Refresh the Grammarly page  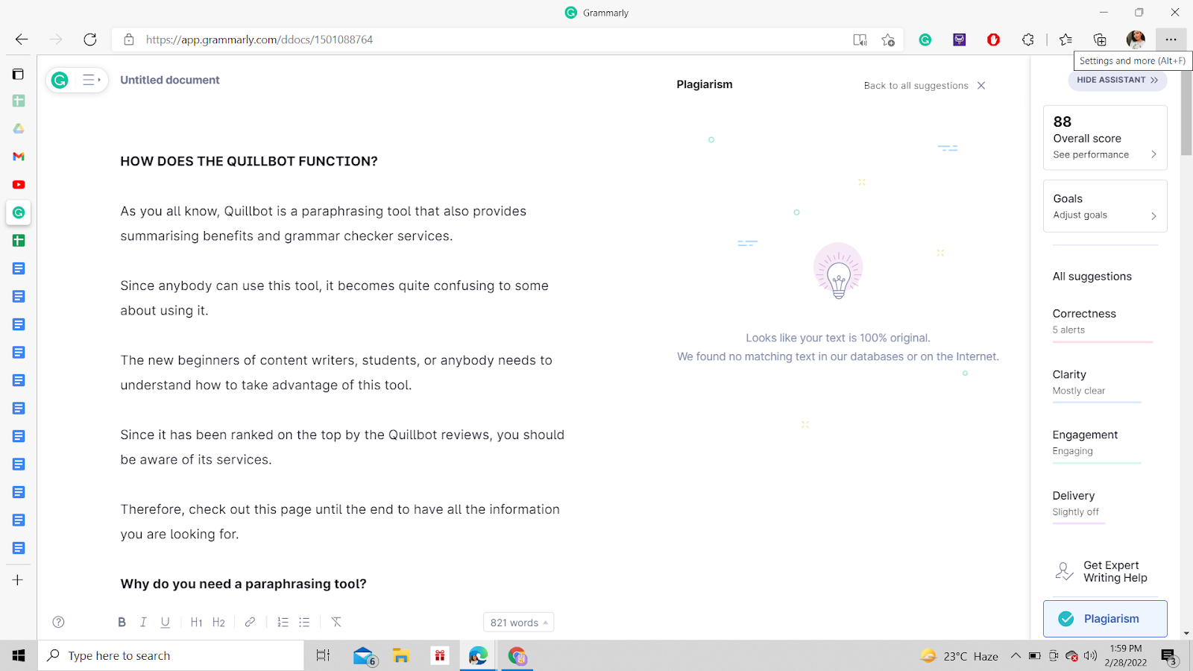pos(90,40)
